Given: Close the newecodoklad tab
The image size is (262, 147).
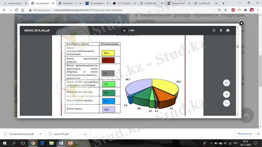Looking at the screenshot, I should (53, 3).
